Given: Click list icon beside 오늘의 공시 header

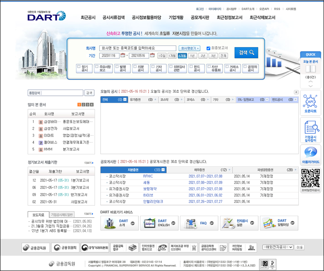Looking at the screenshot, I should [x=296, y=92].
